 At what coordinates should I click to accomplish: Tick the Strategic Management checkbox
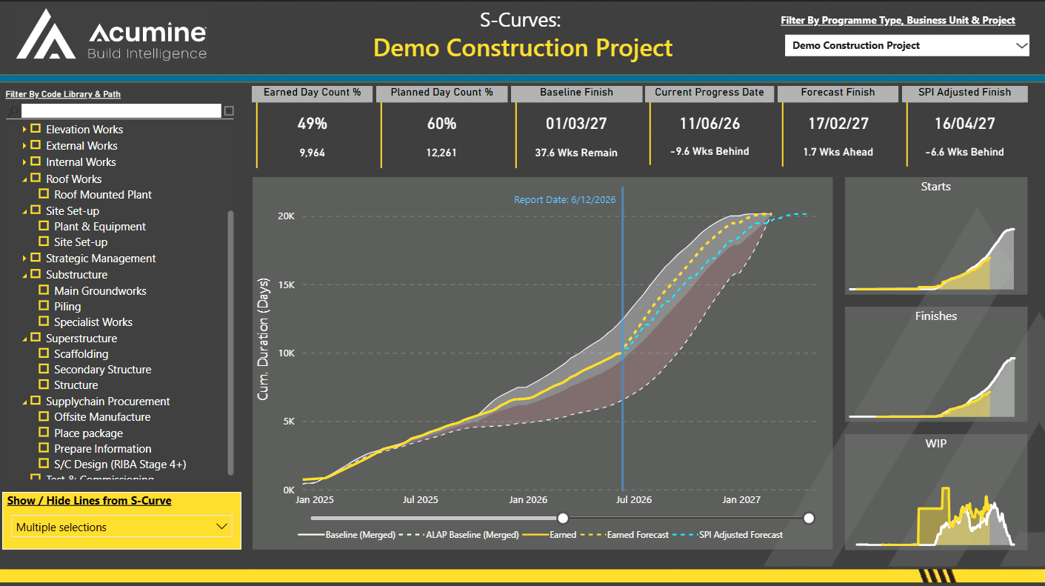tap(36, 258)
